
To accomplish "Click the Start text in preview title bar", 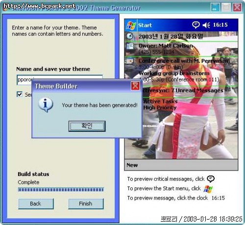I will [x=145, y=25].
